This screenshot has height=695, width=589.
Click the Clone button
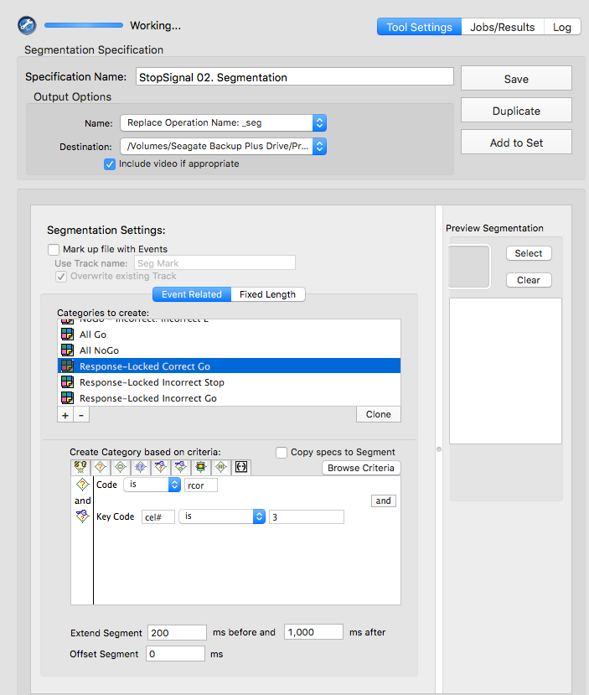coord(378,414)
